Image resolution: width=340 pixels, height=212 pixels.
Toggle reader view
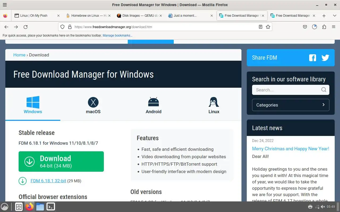coord(261,27)
